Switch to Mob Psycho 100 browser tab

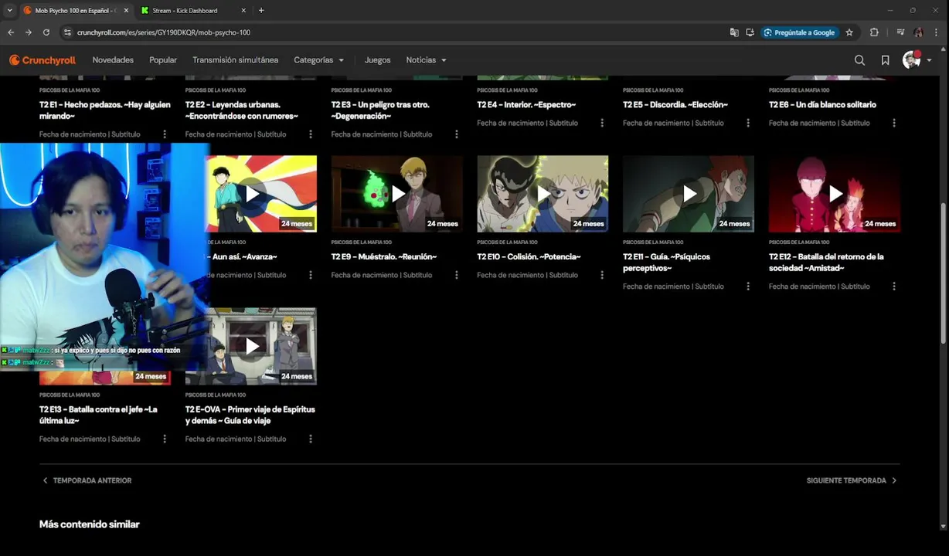pyautogui.click(x=75, y=11)
